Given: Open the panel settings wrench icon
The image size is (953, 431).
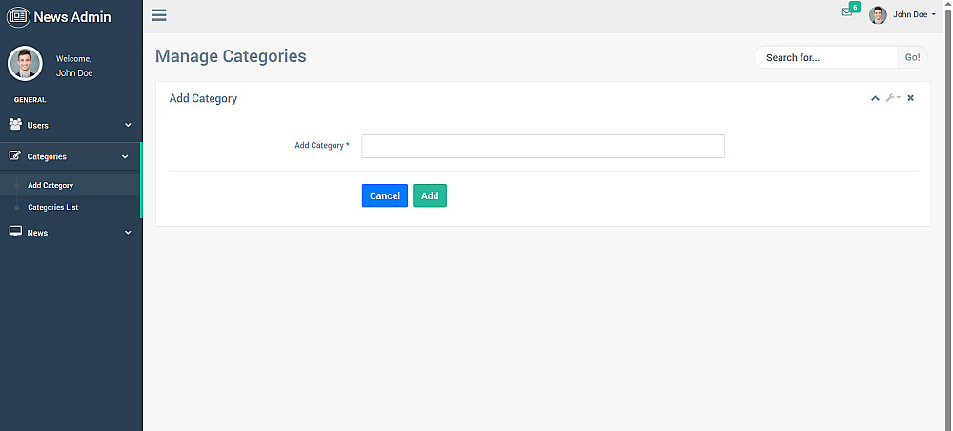Looking at the screenshot, I should (x=892, y=98).
